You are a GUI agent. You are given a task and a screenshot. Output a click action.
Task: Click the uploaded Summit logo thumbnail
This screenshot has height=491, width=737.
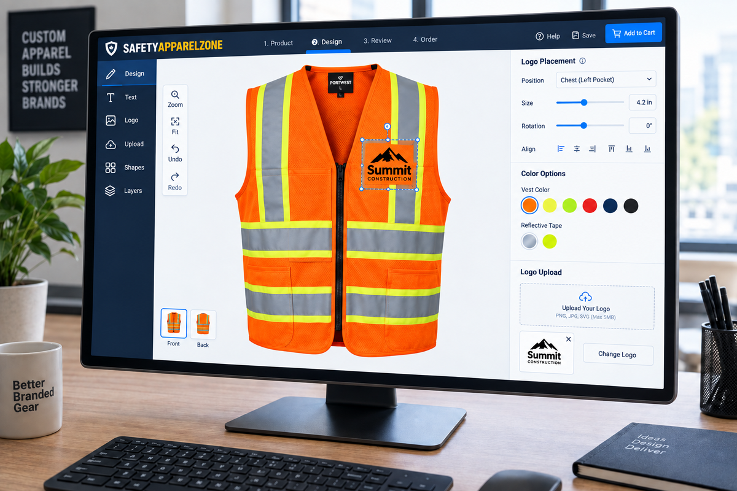click(547, 353)
